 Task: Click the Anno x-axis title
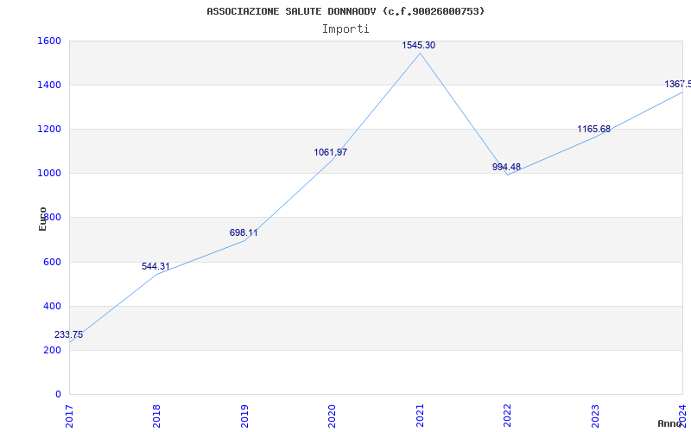coord(669,423)
